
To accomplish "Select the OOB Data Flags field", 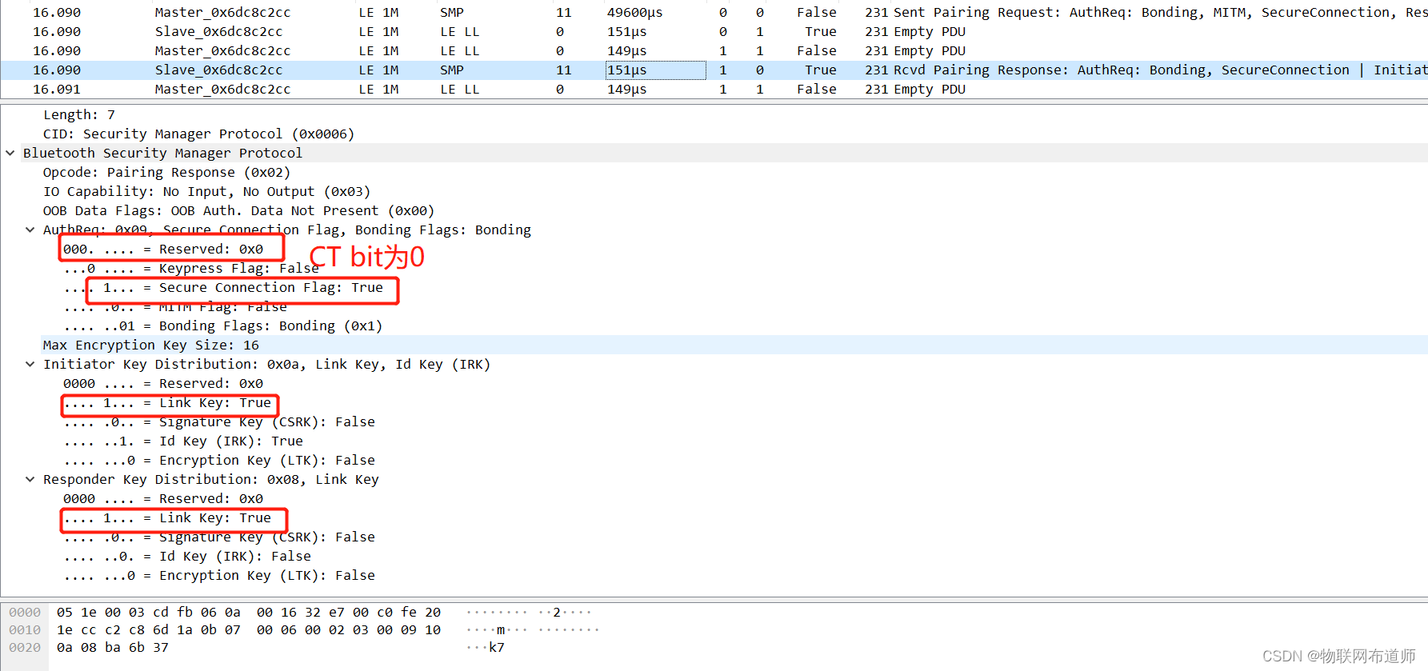I will [x=238, y=210].
